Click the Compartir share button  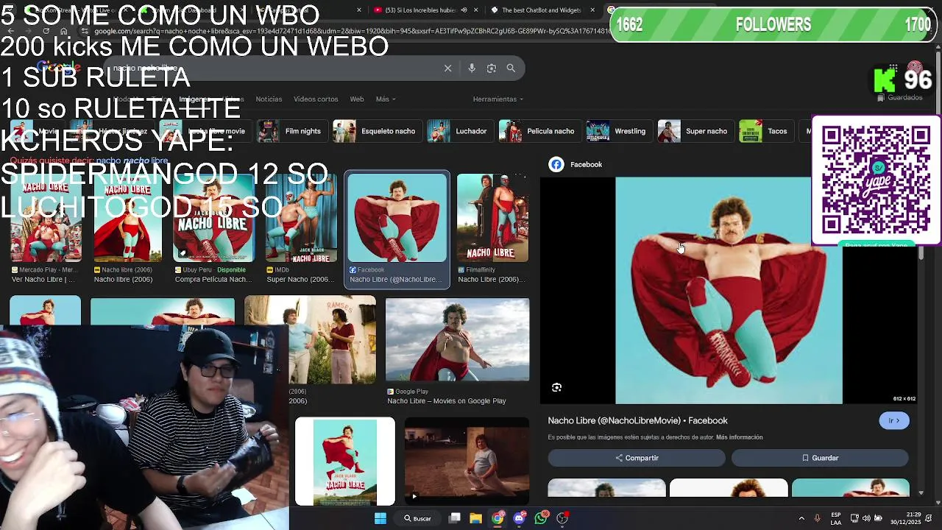click(637, 458)
